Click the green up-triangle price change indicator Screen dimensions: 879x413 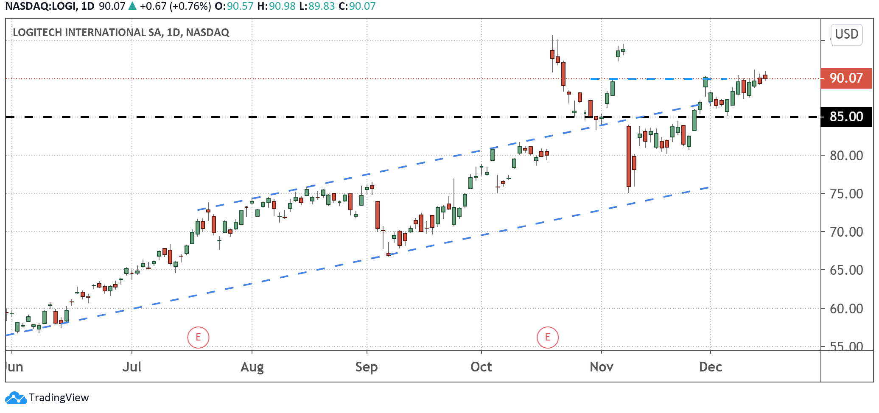pyautogui.click(x=132, y=6)
